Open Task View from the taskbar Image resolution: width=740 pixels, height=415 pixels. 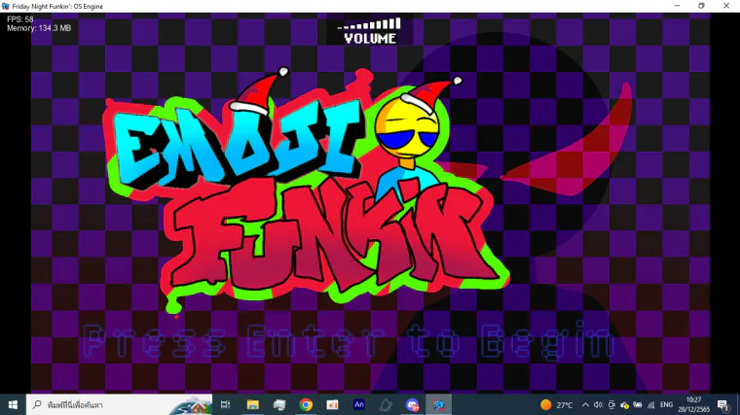[x=226, y=404]
